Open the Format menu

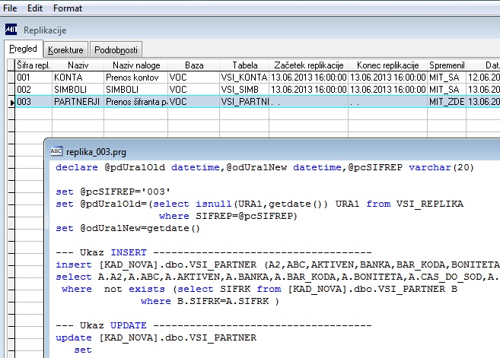[x=68, y=8]
